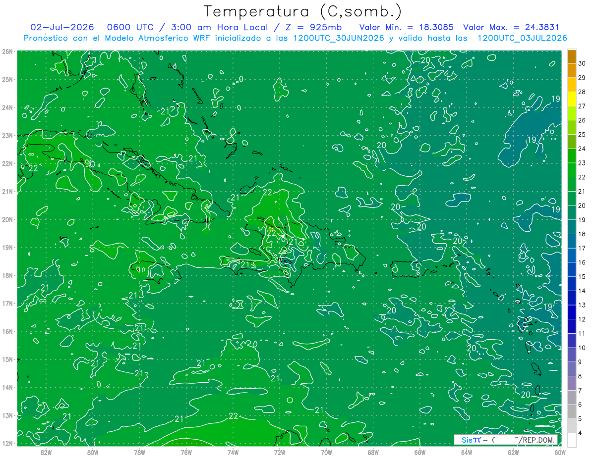The height and width of the screenshot is (459, 595).
Task: Click the initialization time '1200UTC_30JUN2026'
Action: pos(339,38)
